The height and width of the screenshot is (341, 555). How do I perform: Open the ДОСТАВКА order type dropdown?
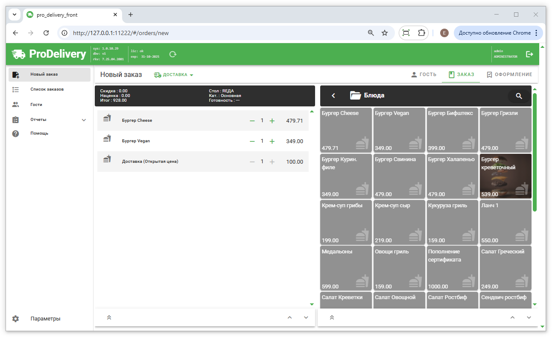coord(174,75)
